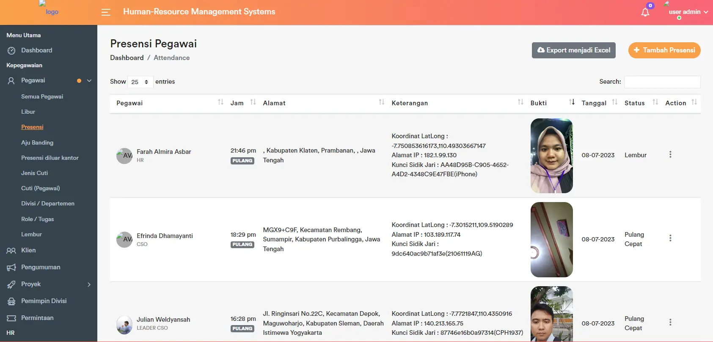This screenshot has height=342, width=713.
Task: Click the Pemimpin Divisi icon
Action: pos(11,301)
